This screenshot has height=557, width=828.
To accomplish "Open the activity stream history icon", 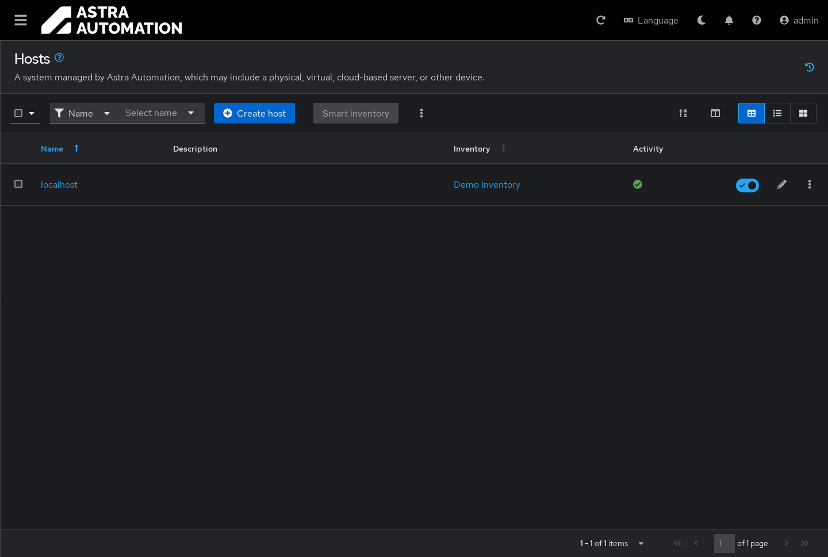I will pos(810,67).
